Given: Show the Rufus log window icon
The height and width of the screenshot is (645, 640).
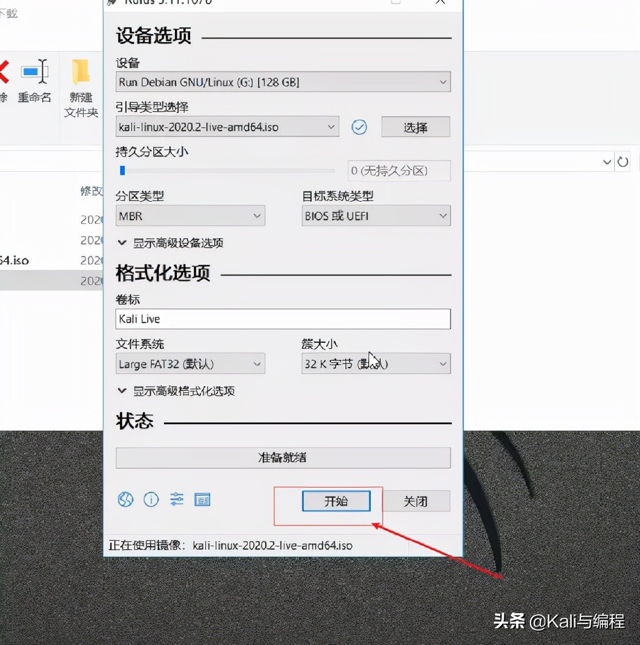Looking at the screenshot, I should click(202, 499).
